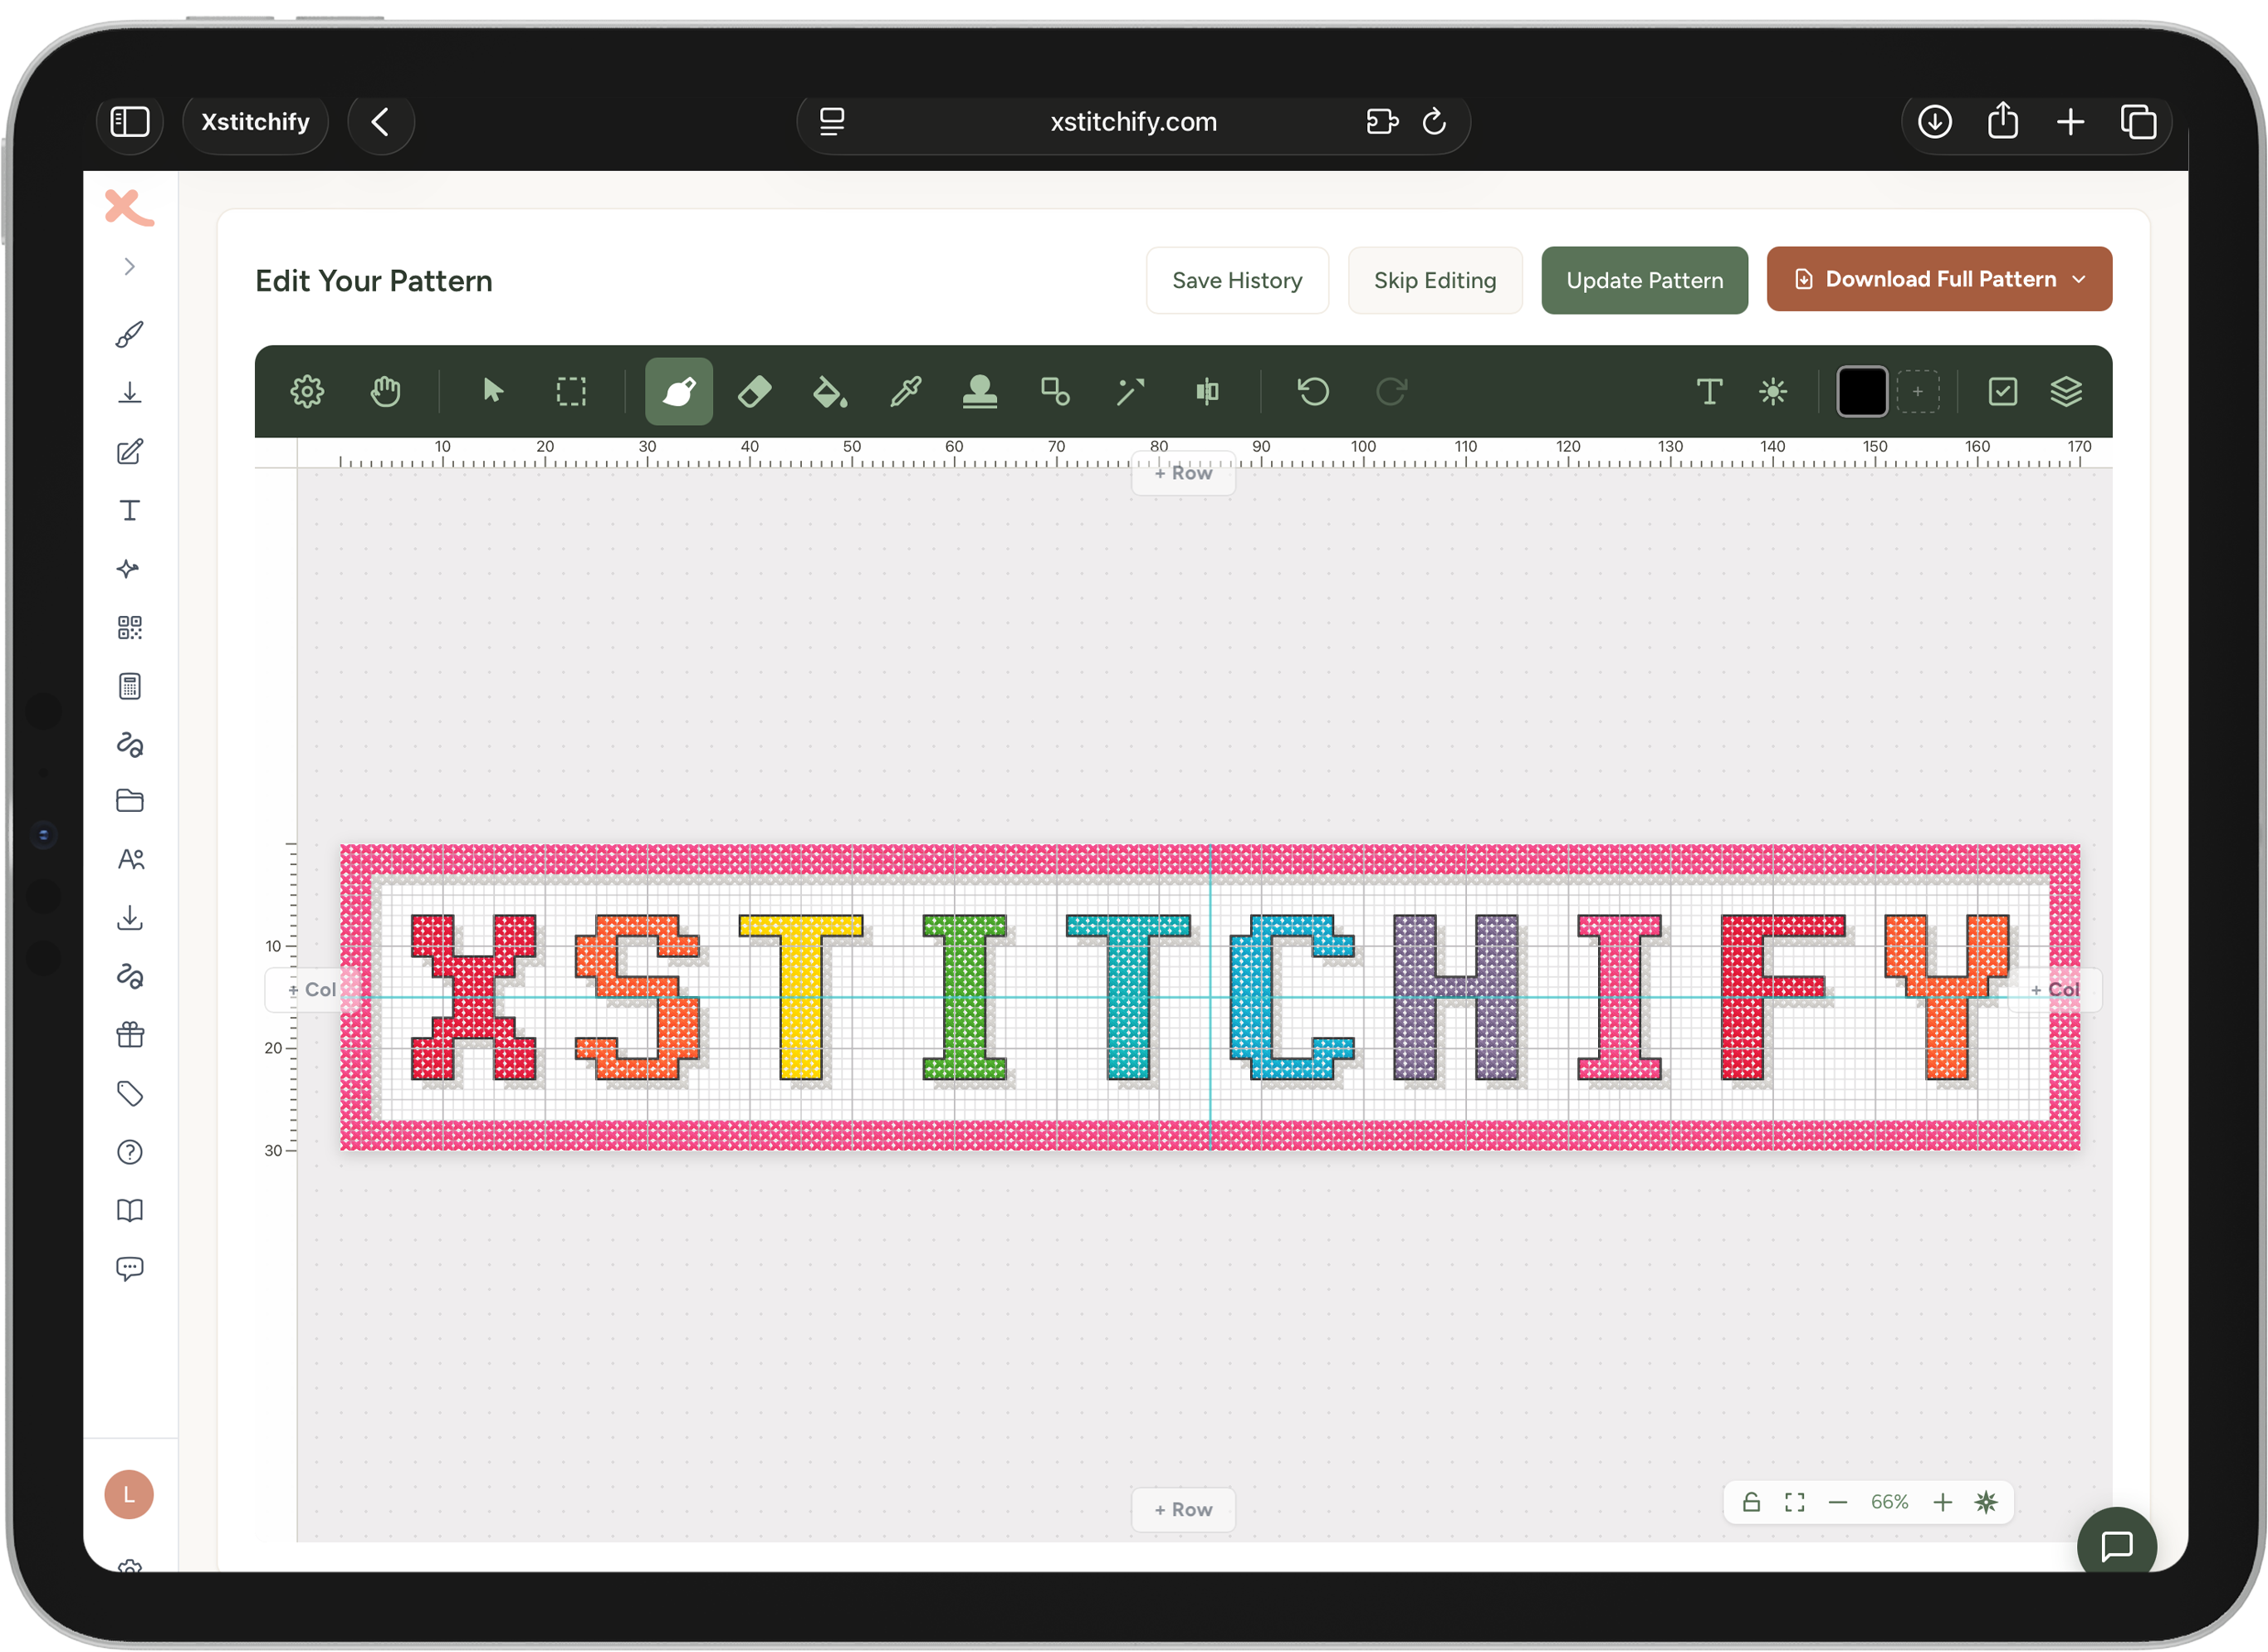Select the Magic Wand tool

[1131, 391]
